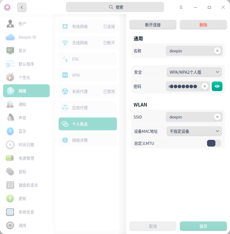Viewport: 230px width, 234px height.
Task: Open 系统代理 menu entry
Action: (88, 91)
